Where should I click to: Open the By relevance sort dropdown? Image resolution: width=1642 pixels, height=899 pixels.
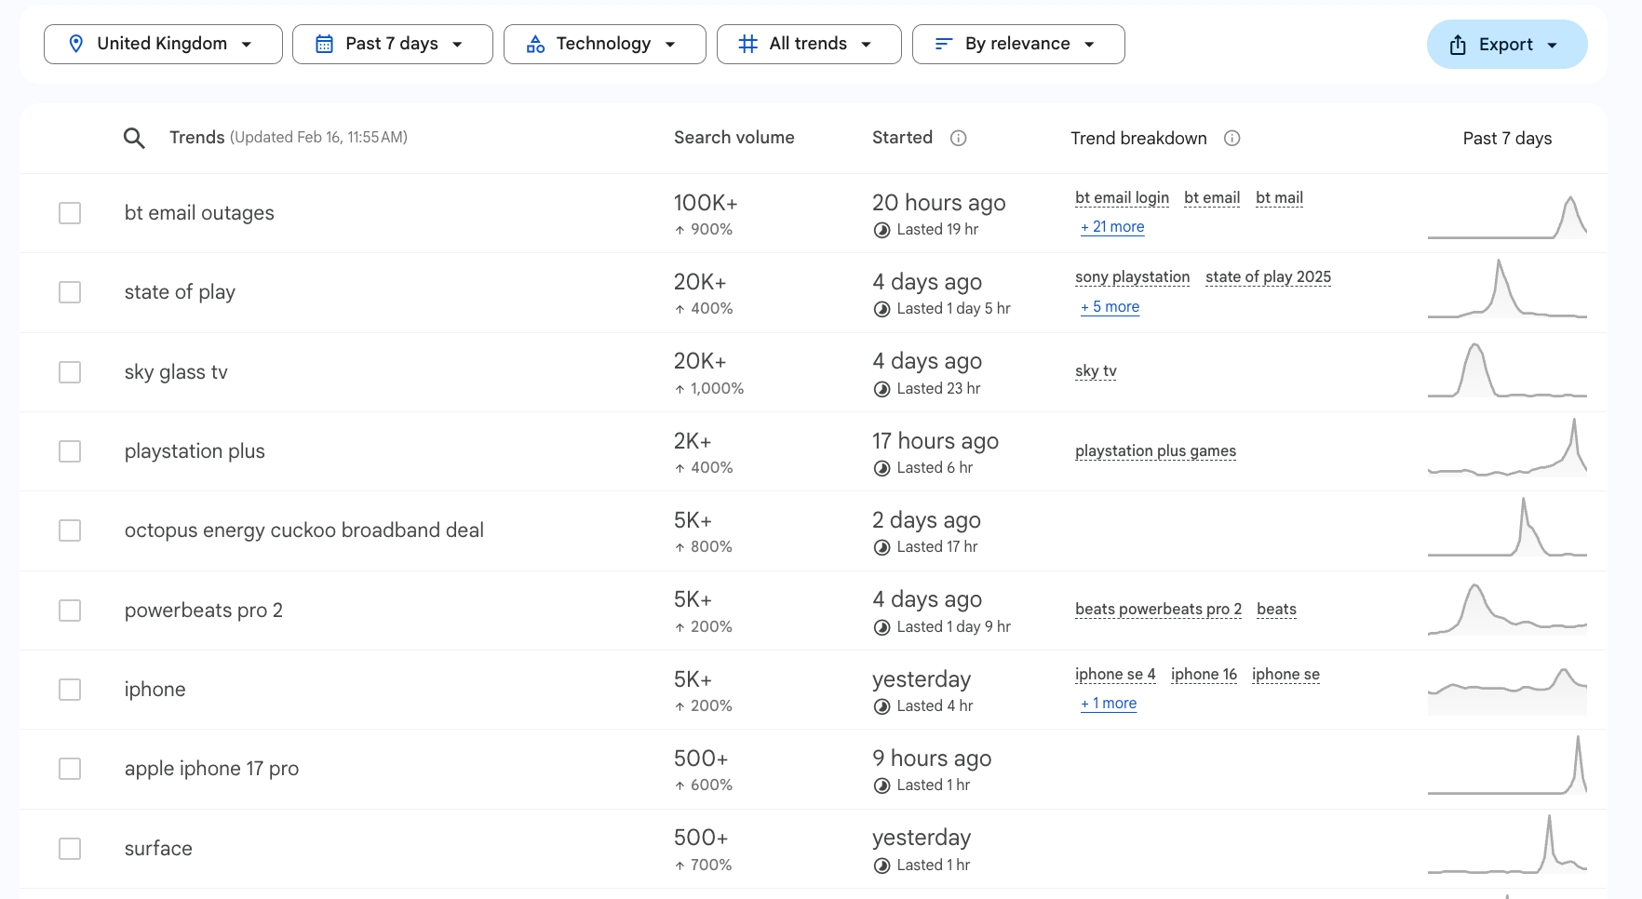tap(1018, 44)
